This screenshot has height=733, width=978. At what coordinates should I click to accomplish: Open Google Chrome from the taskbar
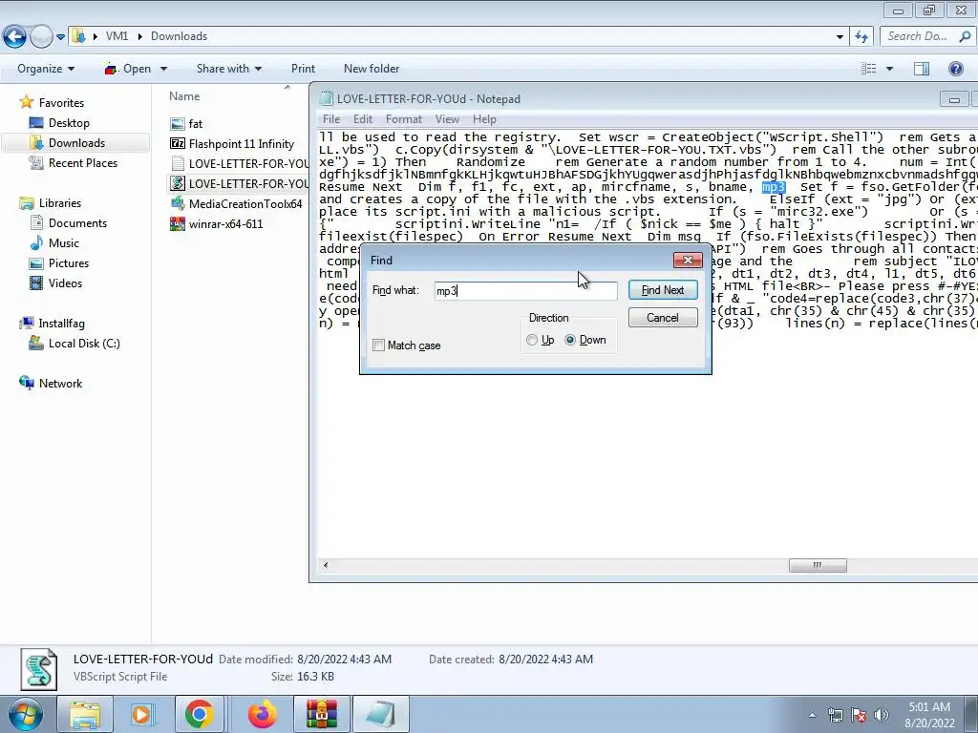pyautogui.click(x=199, y=714)
